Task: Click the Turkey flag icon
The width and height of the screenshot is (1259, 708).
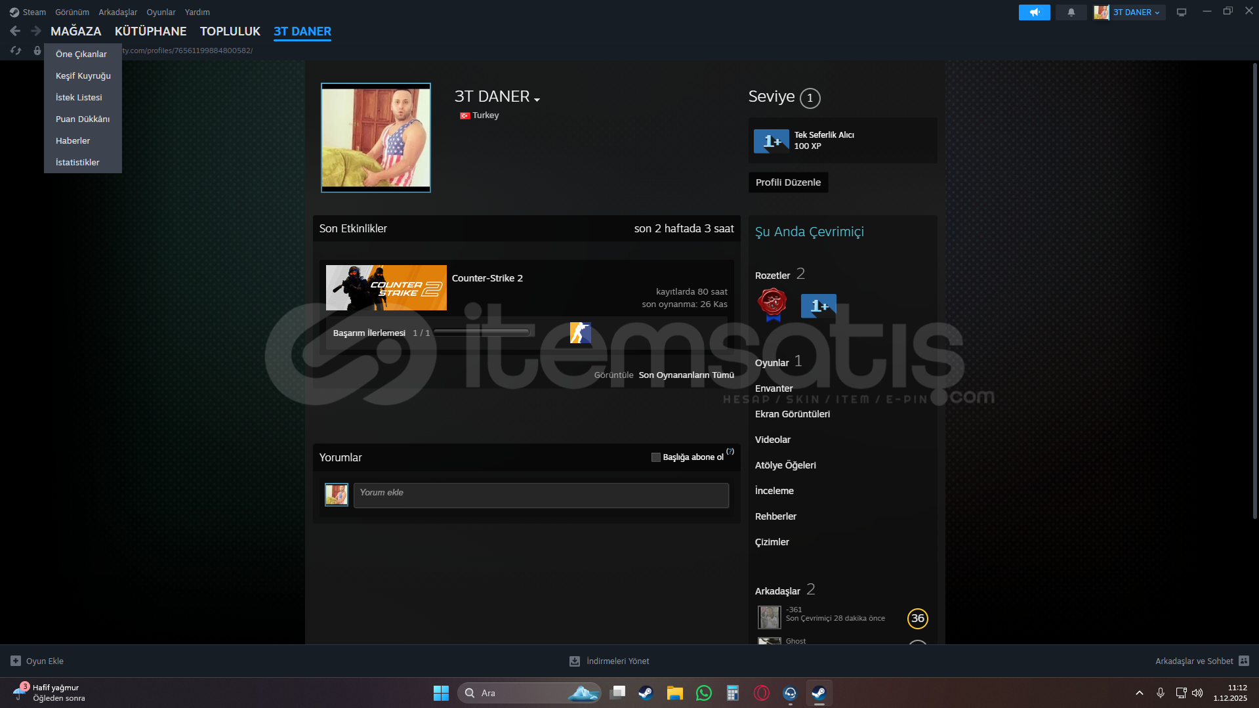Action: click(x=464, y=115)
